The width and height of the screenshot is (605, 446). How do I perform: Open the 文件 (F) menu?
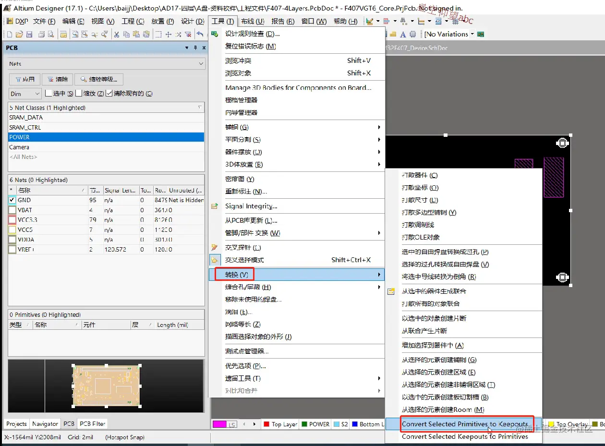pyautogui.click(x=44, y=21)
